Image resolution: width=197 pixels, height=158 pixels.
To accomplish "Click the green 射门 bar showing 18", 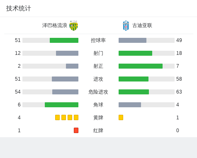I will click(135, 53).
